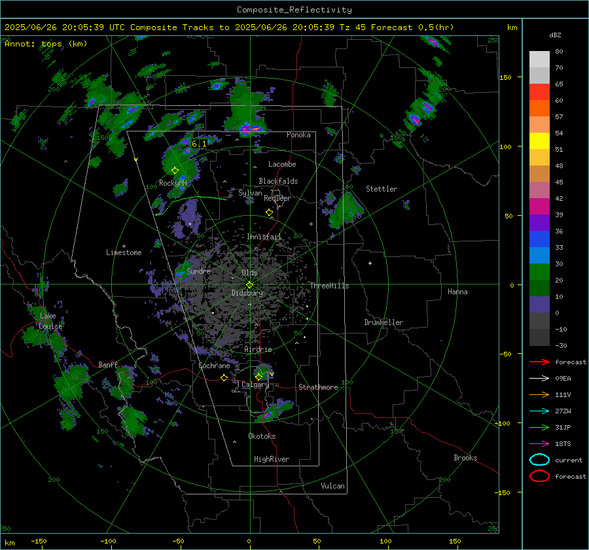
Task: Click the Composite_Reflectivity title
Action: 294,10
